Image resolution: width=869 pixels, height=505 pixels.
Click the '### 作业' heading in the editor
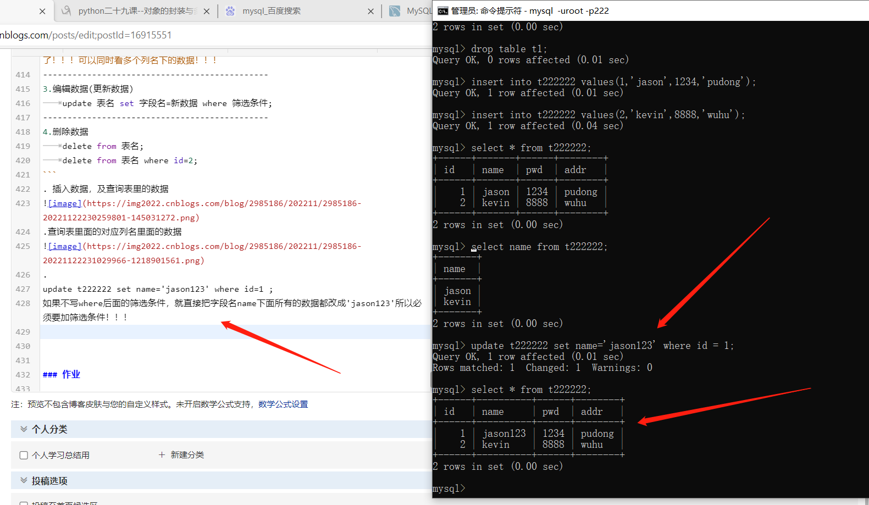62,375
